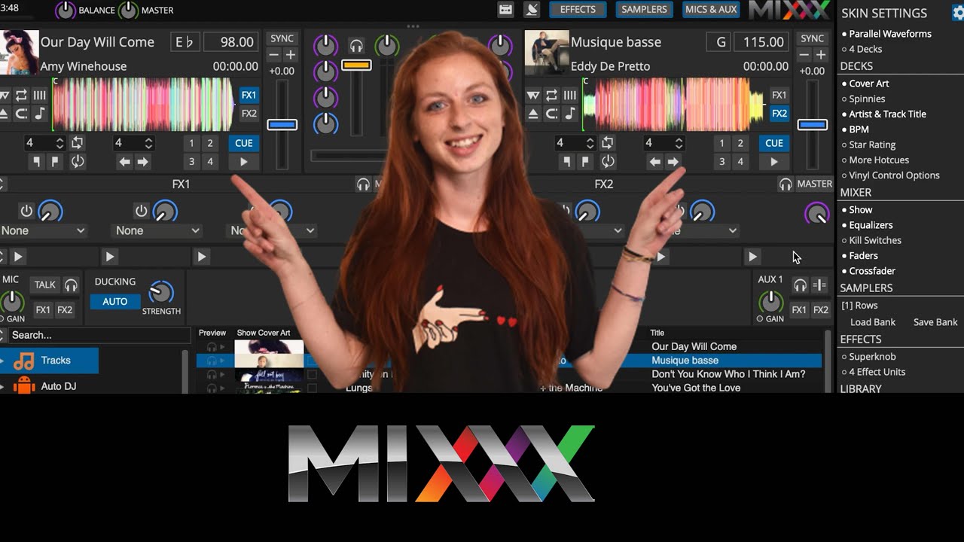Enable Star Rating deck option
This screenshot has height=542, width=964.
(x=868, y=145)
